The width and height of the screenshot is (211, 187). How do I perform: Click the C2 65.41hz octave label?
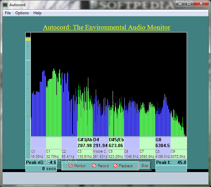(x=69, y=154)
